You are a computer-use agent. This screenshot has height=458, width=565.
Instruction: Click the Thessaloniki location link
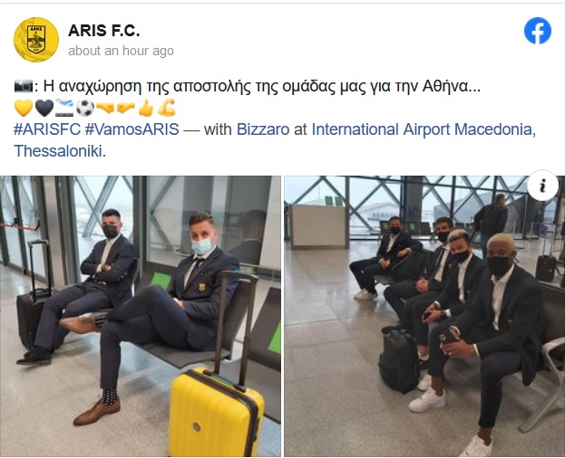[x=58, y=151]
